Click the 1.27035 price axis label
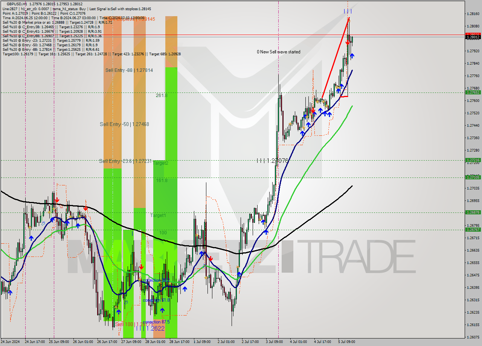The width and height of the screenshot is (482, 346). (473, 188)
